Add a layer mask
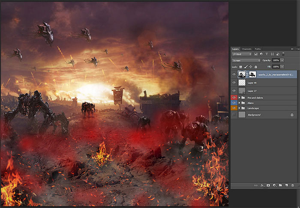This screenshot has height=208, width=300. point(268,185)
